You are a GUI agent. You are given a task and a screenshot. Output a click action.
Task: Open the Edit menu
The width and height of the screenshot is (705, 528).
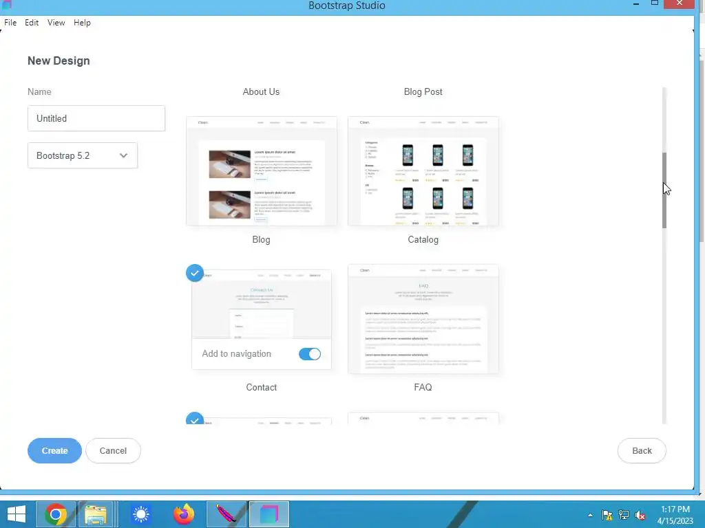point(32,23)
